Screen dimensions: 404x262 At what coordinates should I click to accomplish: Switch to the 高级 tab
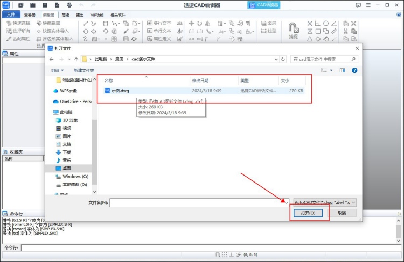pos(65,15)
